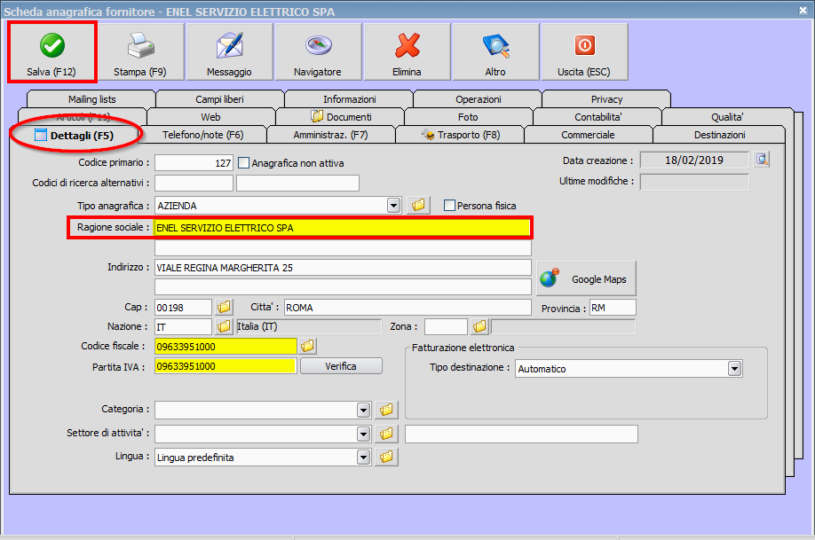Click into the Indirizzo field
The height and width of the screenshot is (540, 815).
coord(343,268)
